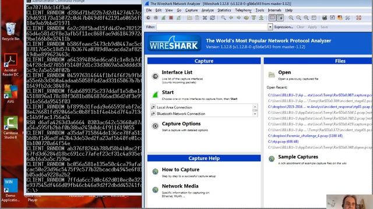Screen dimensions: 373x209
Task: Apply the display filter
Action: (312, 27)
